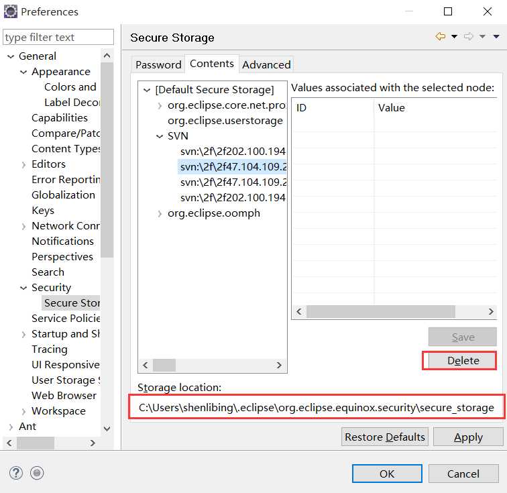This screenshot has height=493, width=507.
Task: Select Globalization preference
Action: tap(63, 195)
